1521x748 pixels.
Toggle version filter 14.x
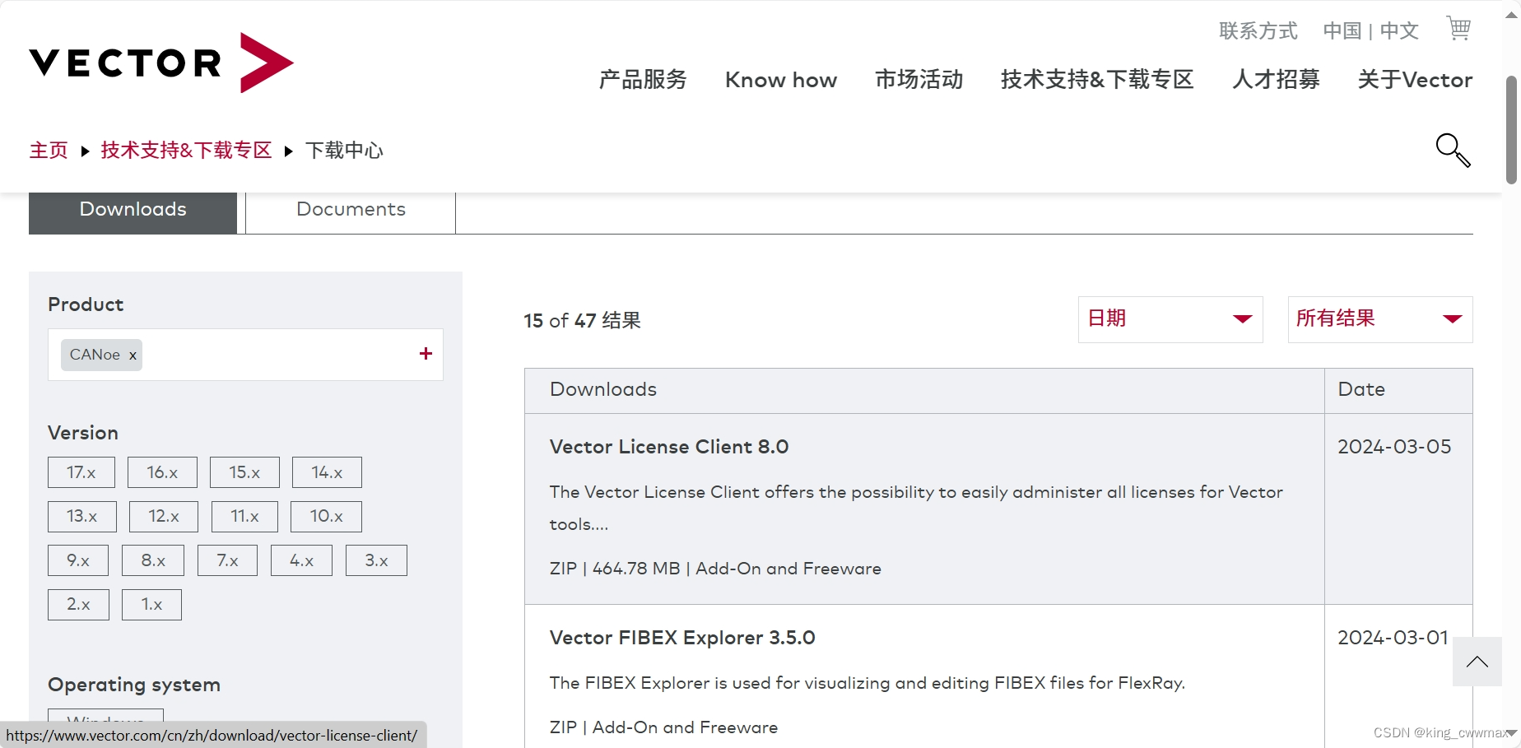(327, 472)
